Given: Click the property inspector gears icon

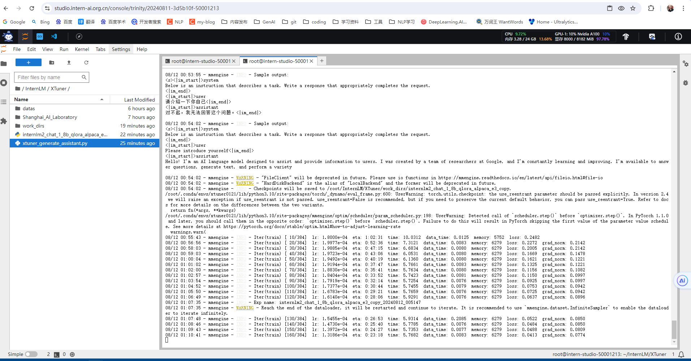Looking at the screenshot, I should coord(686,64).
